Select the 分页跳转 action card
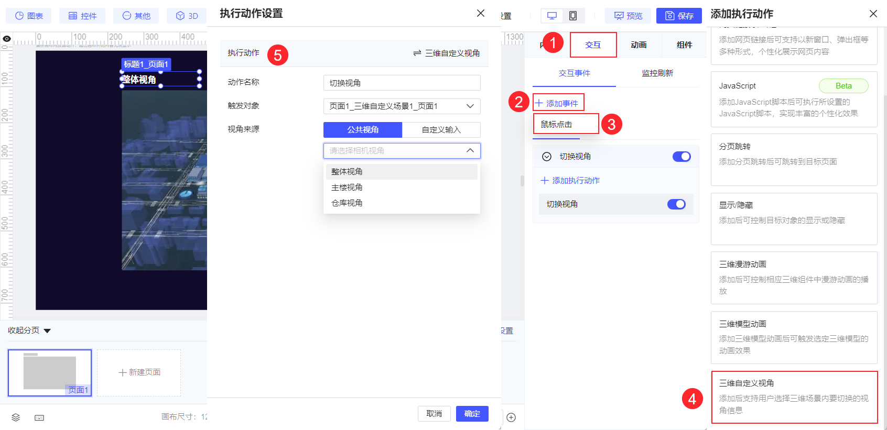 [x=794, y=159]
